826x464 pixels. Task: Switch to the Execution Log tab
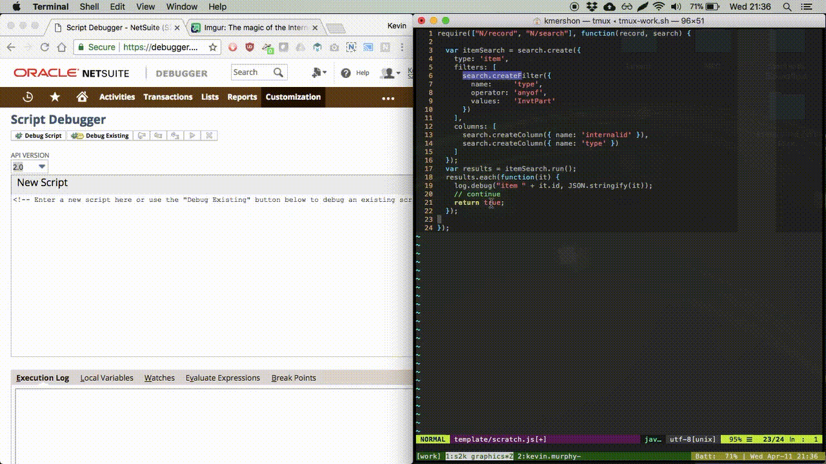[43, 378]
